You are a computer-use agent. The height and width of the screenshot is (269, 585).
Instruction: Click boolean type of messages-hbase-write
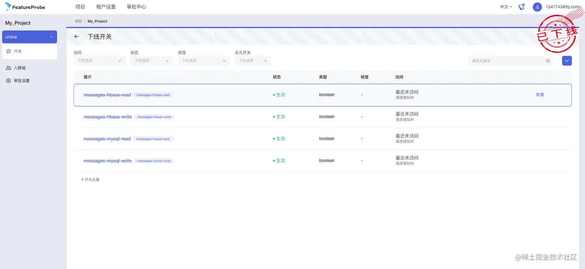tap(327, 117)
